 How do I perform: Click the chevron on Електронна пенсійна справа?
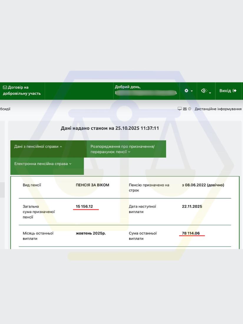click(70, 164)
